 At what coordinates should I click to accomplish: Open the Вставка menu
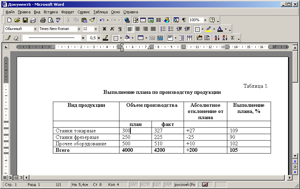click(x=51, y=12)
